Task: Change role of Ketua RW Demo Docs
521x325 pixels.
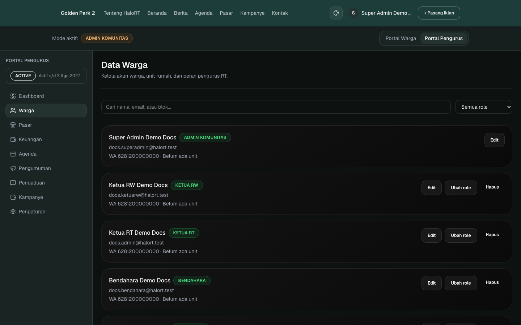Action: pos(461,188)
